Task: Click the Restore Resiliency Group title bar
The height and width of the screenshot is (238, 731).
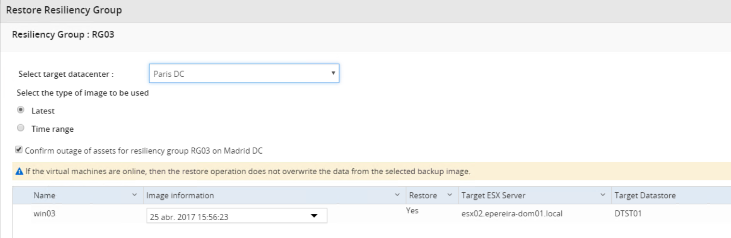Action: (64, 10)
